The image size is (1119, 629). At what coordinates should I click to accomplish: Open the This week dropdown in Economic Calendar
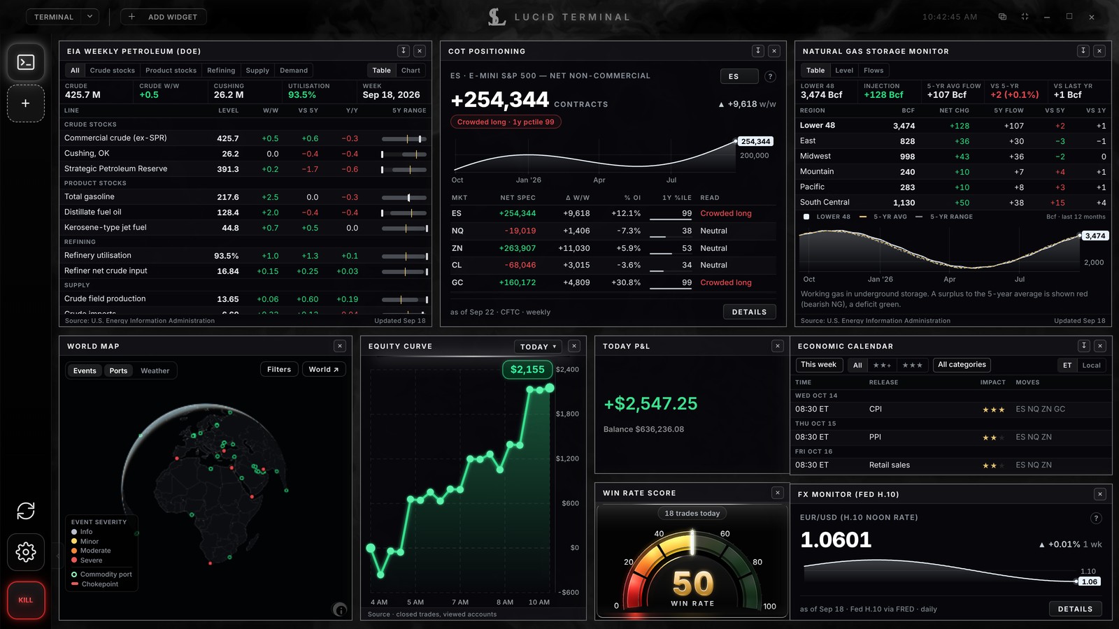tap(818, 365)
